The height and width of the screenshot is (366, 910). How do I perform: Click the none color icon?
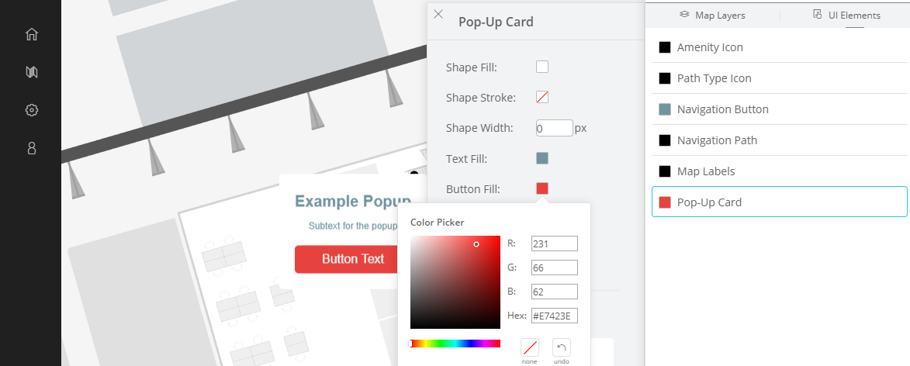tap(529, 347)
